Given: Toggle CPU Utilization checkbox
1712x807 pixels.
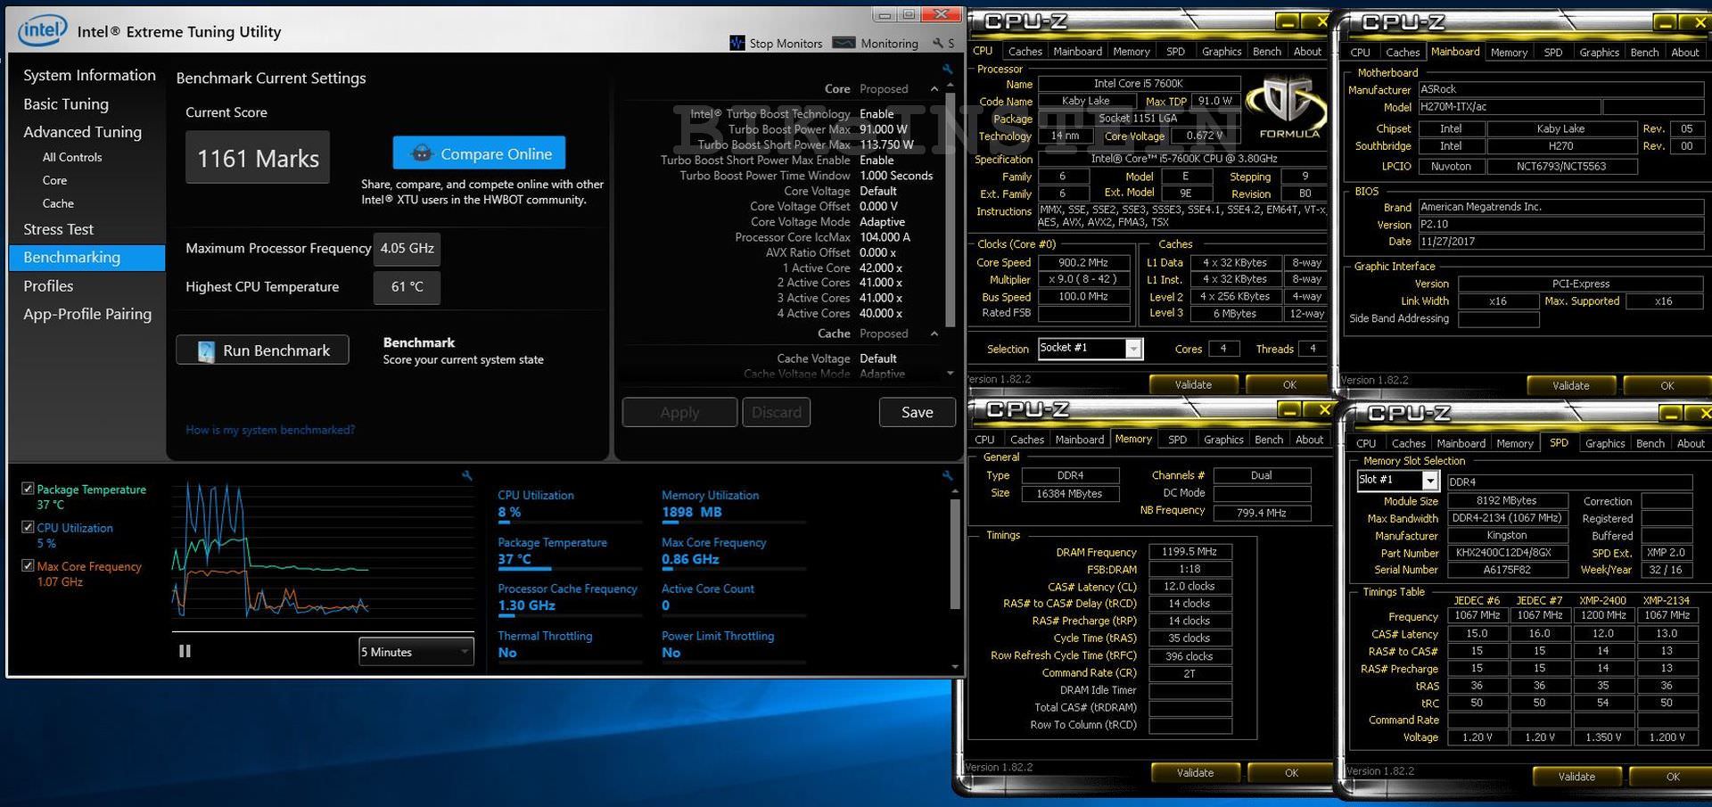Looking at the screenshot, I should (28, 527).
